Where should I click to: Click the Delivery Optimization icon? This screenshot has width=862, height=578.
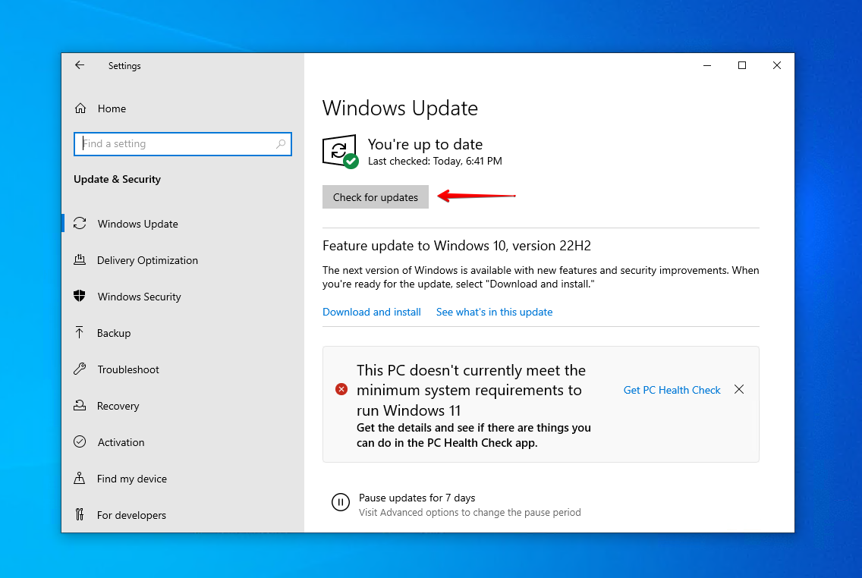80,260
